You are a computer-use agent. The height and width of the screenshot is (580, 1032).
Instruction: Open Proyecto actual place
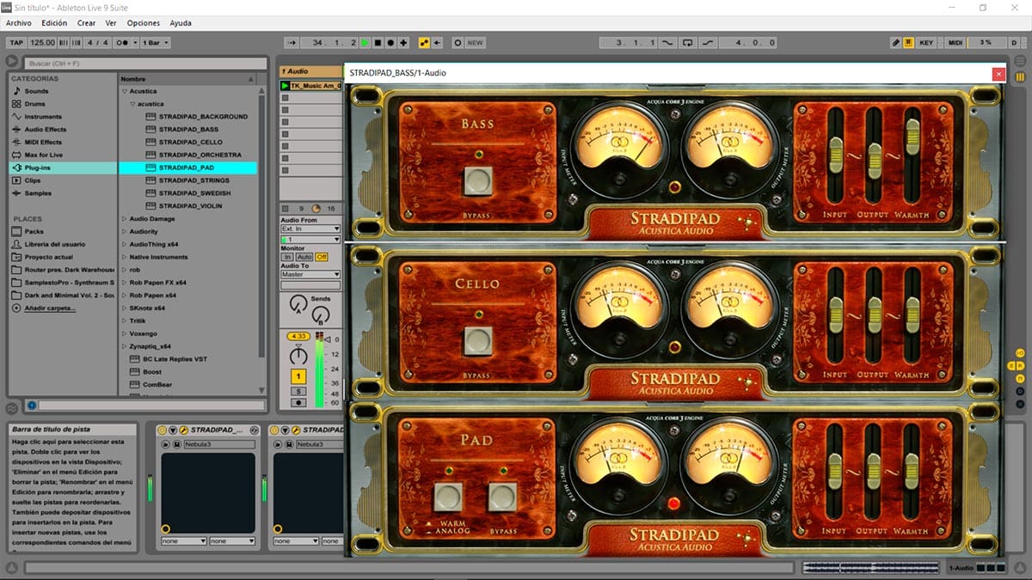49,258
